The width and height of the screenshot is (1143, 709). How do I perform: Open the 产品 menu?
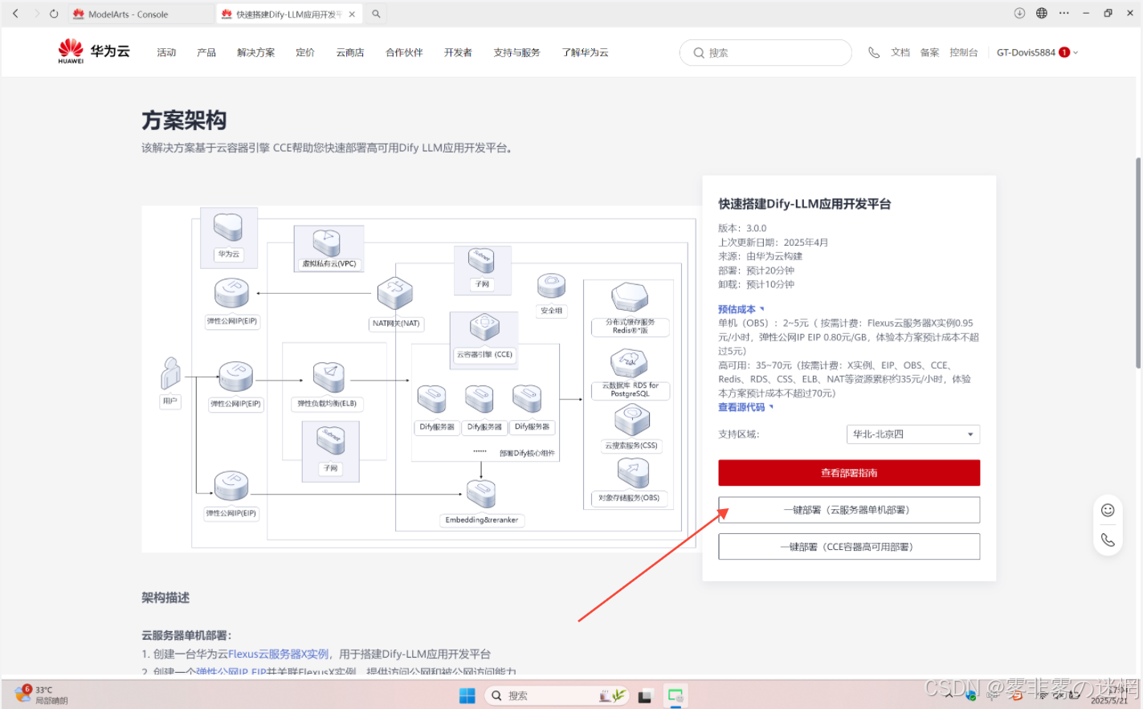[206, 52]
